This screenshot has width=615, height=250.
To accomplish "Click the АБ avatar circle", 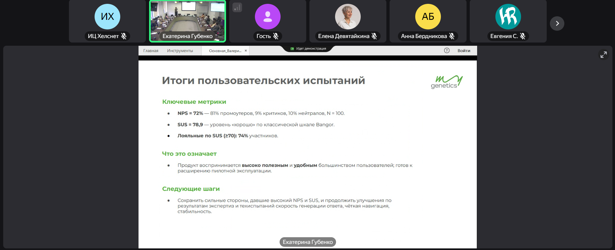I will [428, 17].
